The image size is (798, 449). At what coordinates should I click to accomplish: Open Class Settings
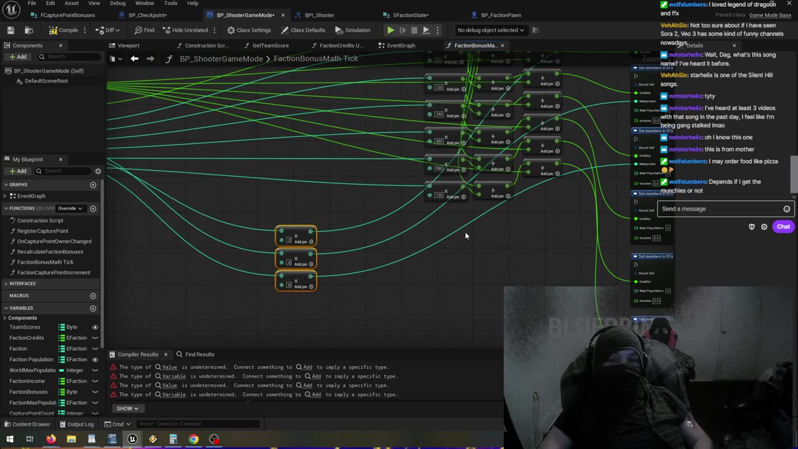pyautogui.click(x=249, y=30)
